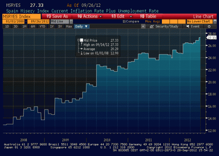
Task: Collapse the legend box toggle
Action: (78, 40)
